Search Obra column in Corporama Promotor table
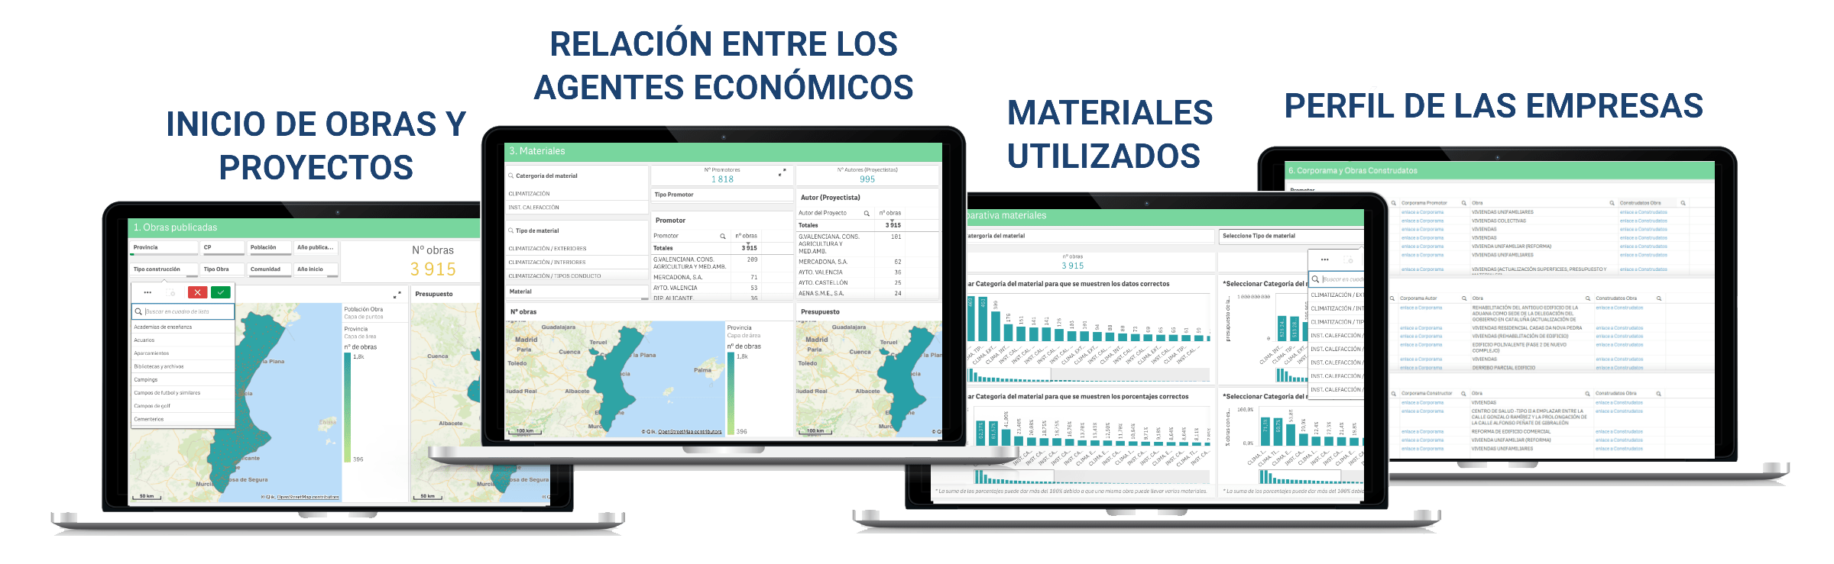This screenshot has width=1834, height=564. [x=1612, y=203]
